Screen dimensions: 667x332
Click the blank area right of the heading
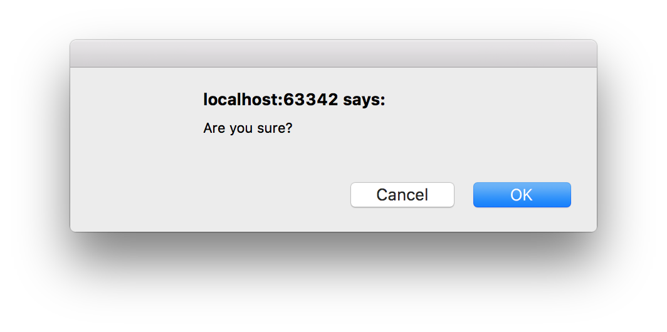coord(489,100)
